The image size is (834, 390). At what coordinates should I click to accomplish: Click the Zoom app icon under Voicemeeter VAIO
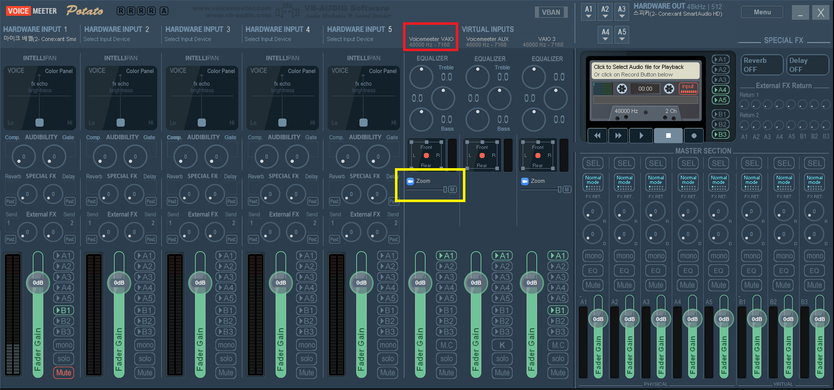click(411, 181)
